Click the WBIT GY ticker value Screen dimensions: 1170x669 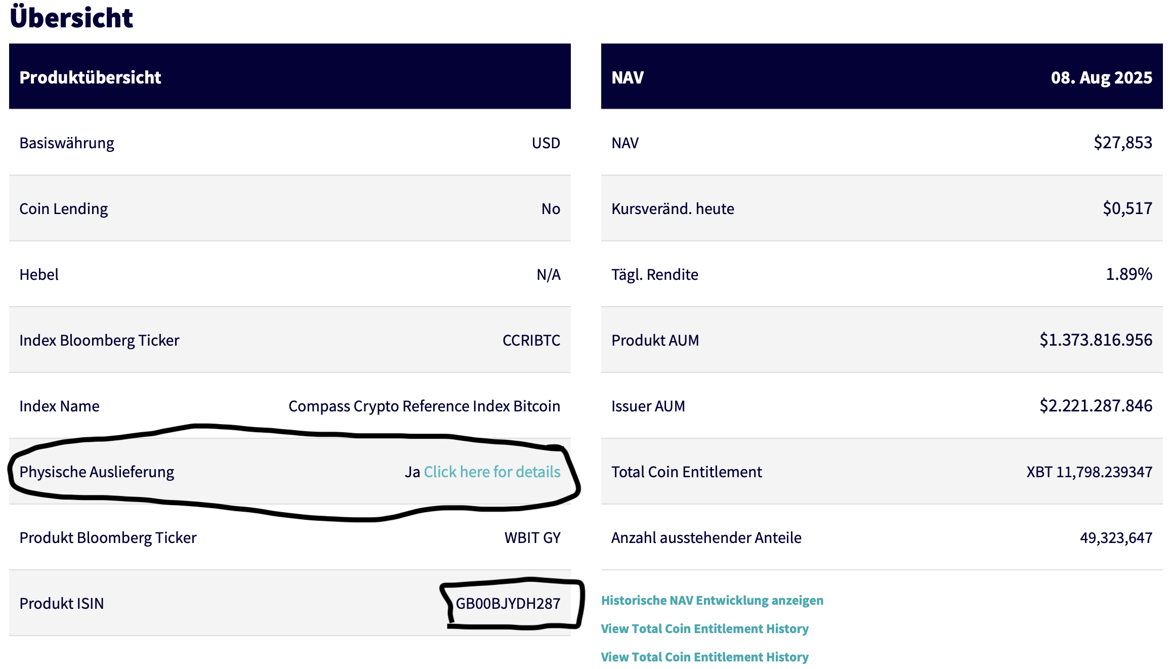pos(532,537)
